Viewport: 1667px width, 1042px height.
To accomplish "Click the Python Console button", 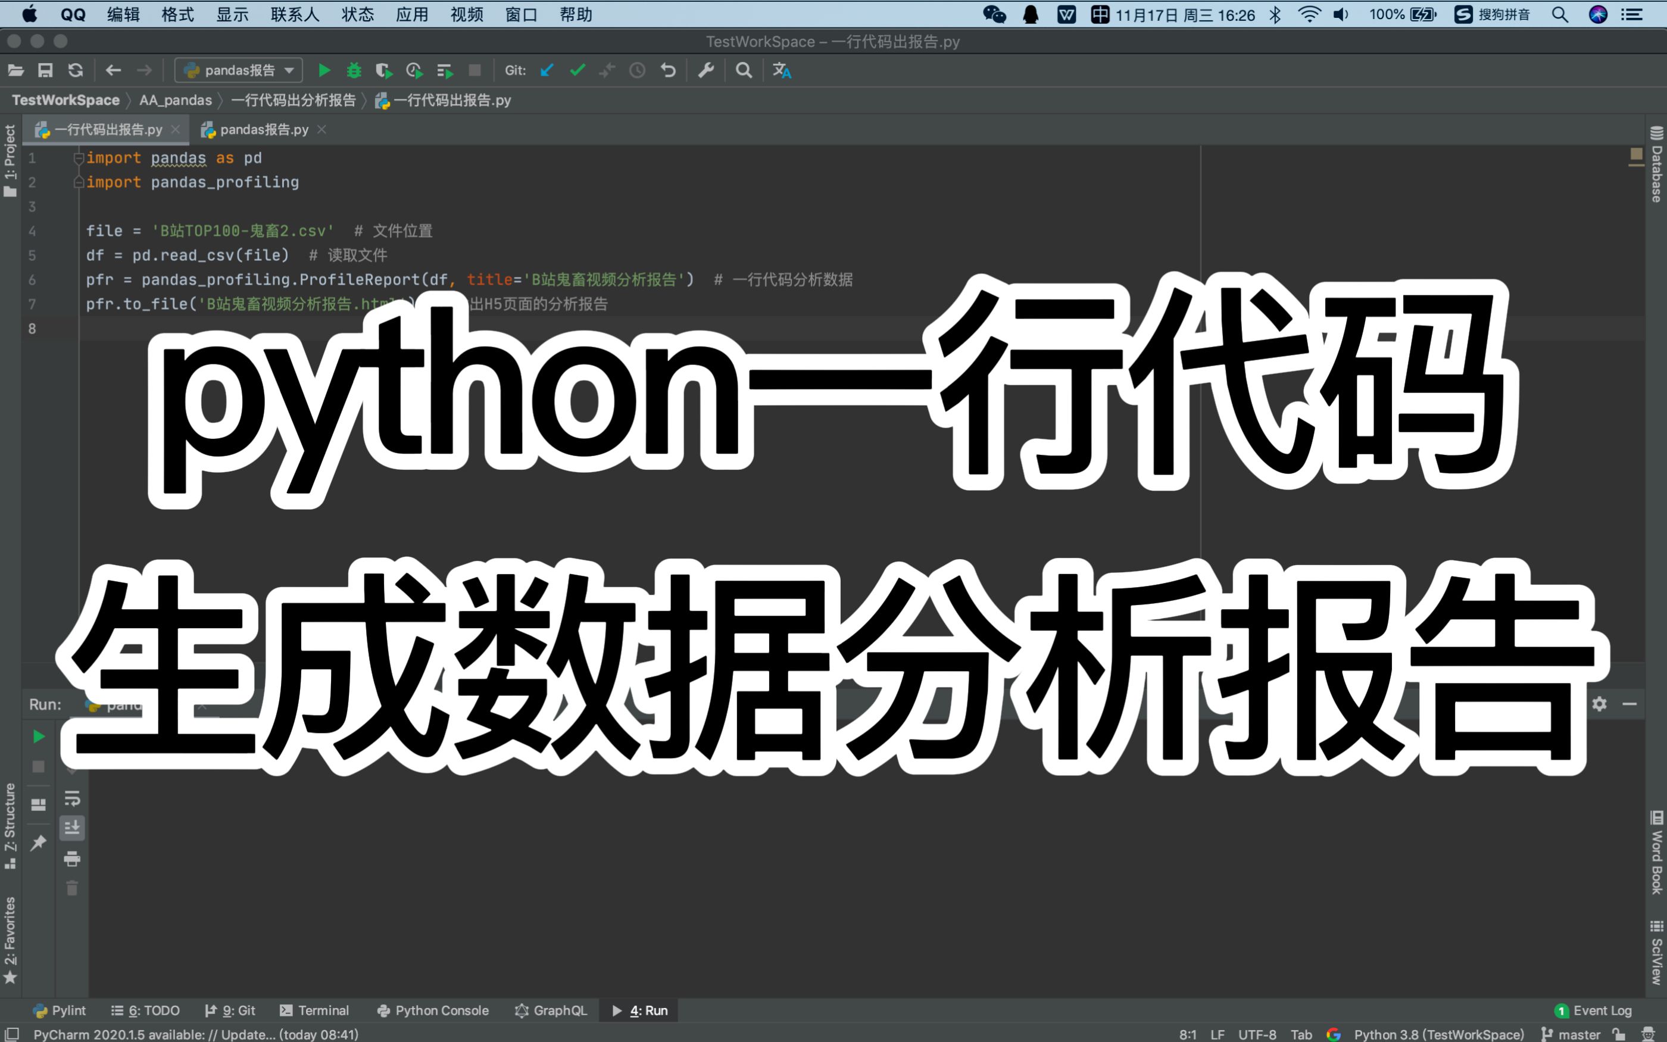I will point(445,1007).
